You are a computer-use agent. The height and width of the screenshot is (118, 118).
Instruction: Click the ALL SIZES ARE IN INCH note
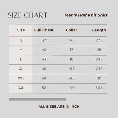coord(59,107)
